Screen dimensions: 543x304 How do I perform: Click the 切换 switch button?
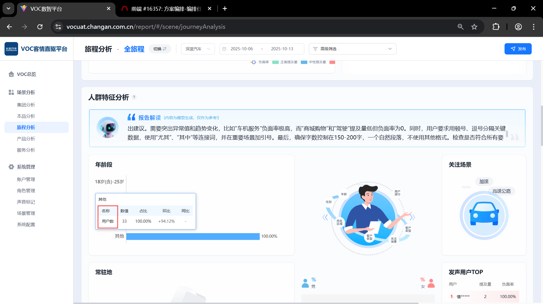[x=160, y=49]
